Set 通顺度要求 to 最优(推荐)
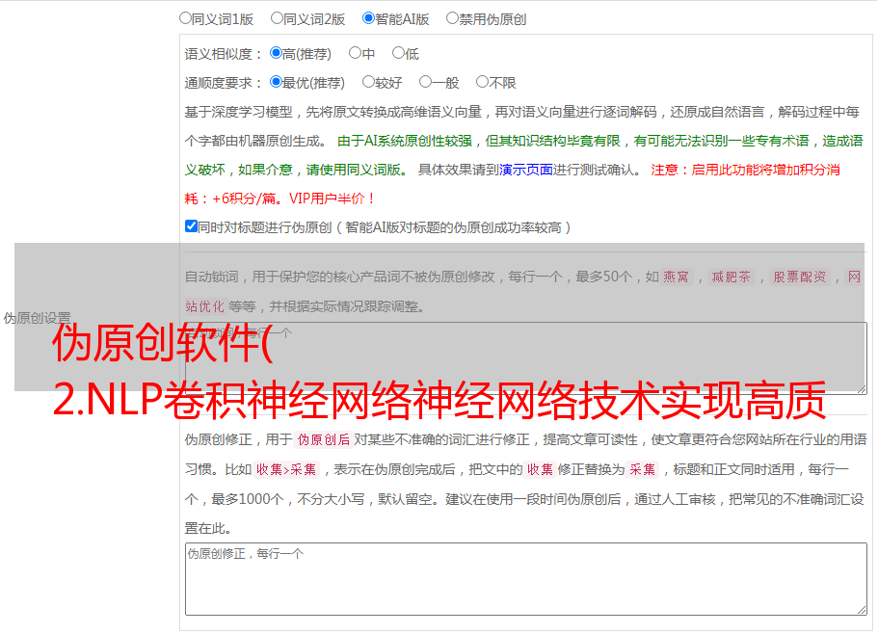The width and height of the screenshot is (878, 634). [x=276, y=82]
